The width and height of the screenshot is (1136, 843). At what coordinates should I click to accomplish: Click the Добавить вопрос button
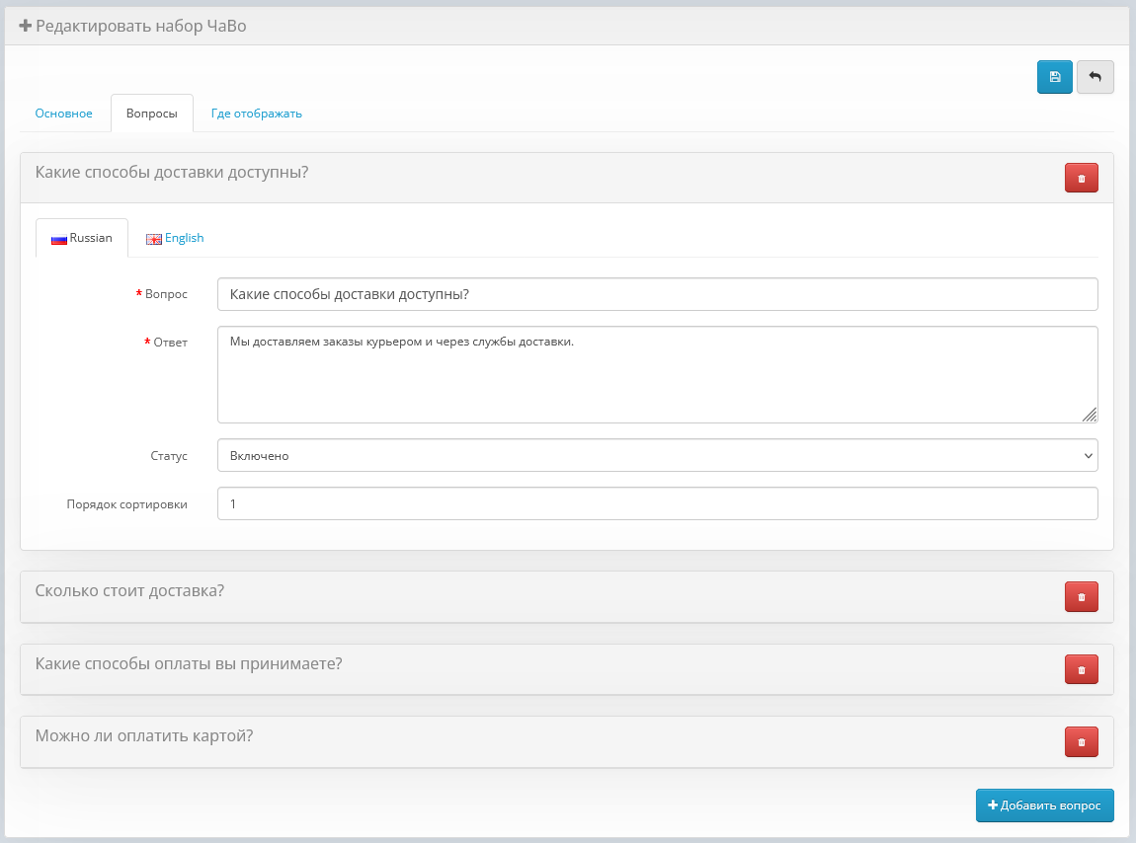coord(1044,805)
